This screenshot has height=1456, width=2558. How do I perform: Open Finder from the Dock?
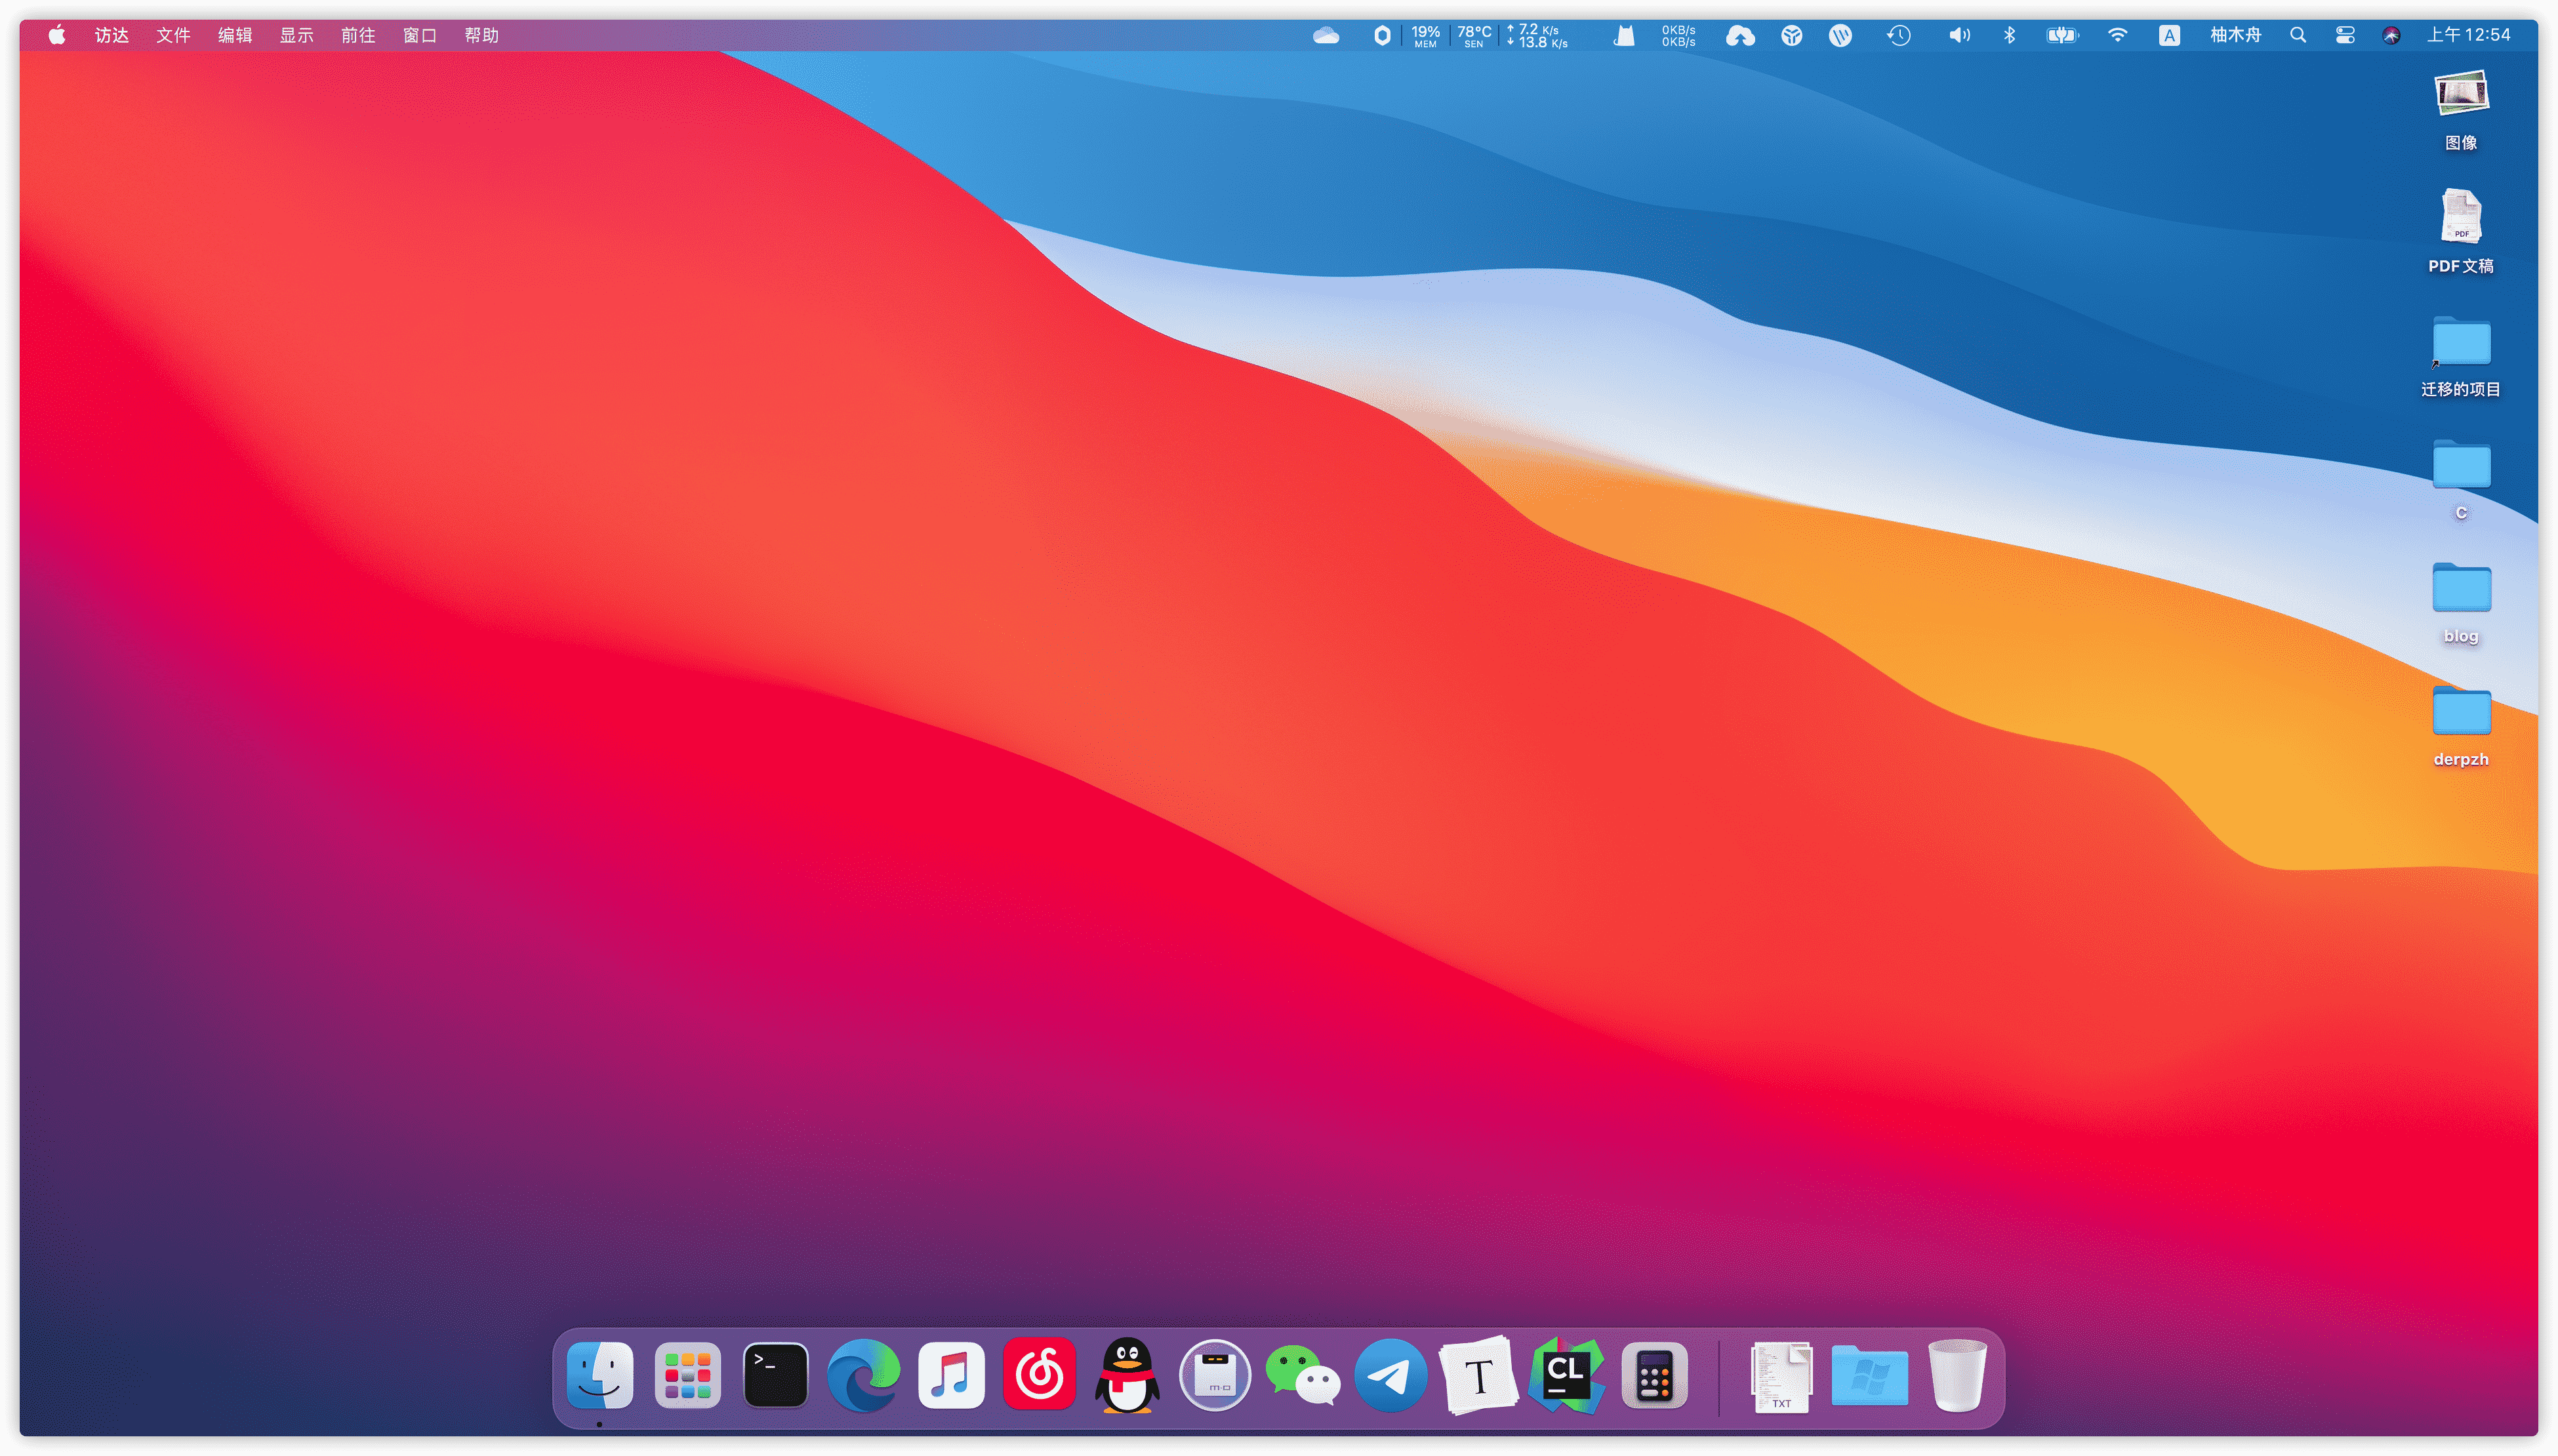click(x=599, y=1375)
